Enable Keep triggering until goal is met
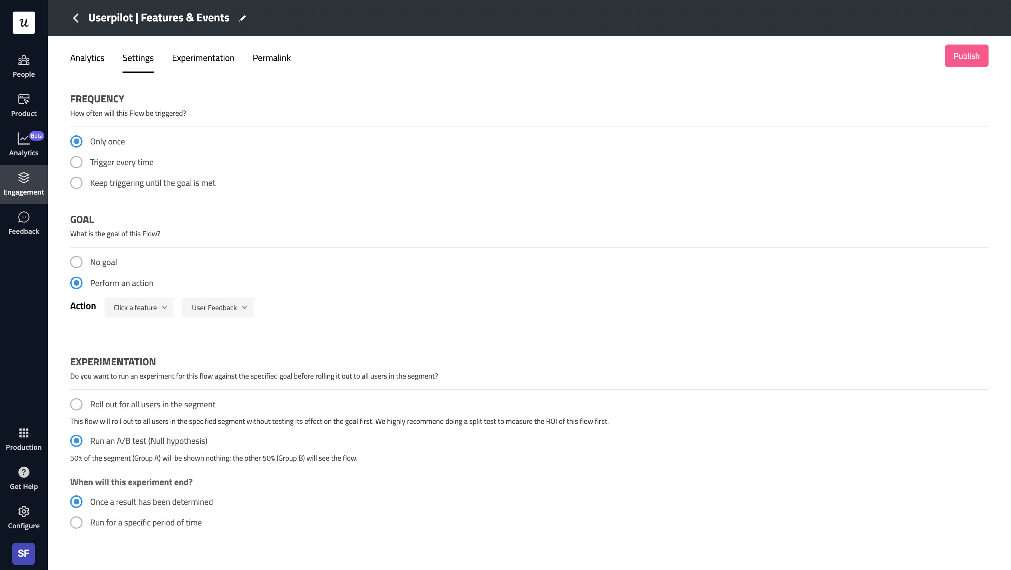The height and width of the screenshot is (570, 1011). (x=76, y=183)
